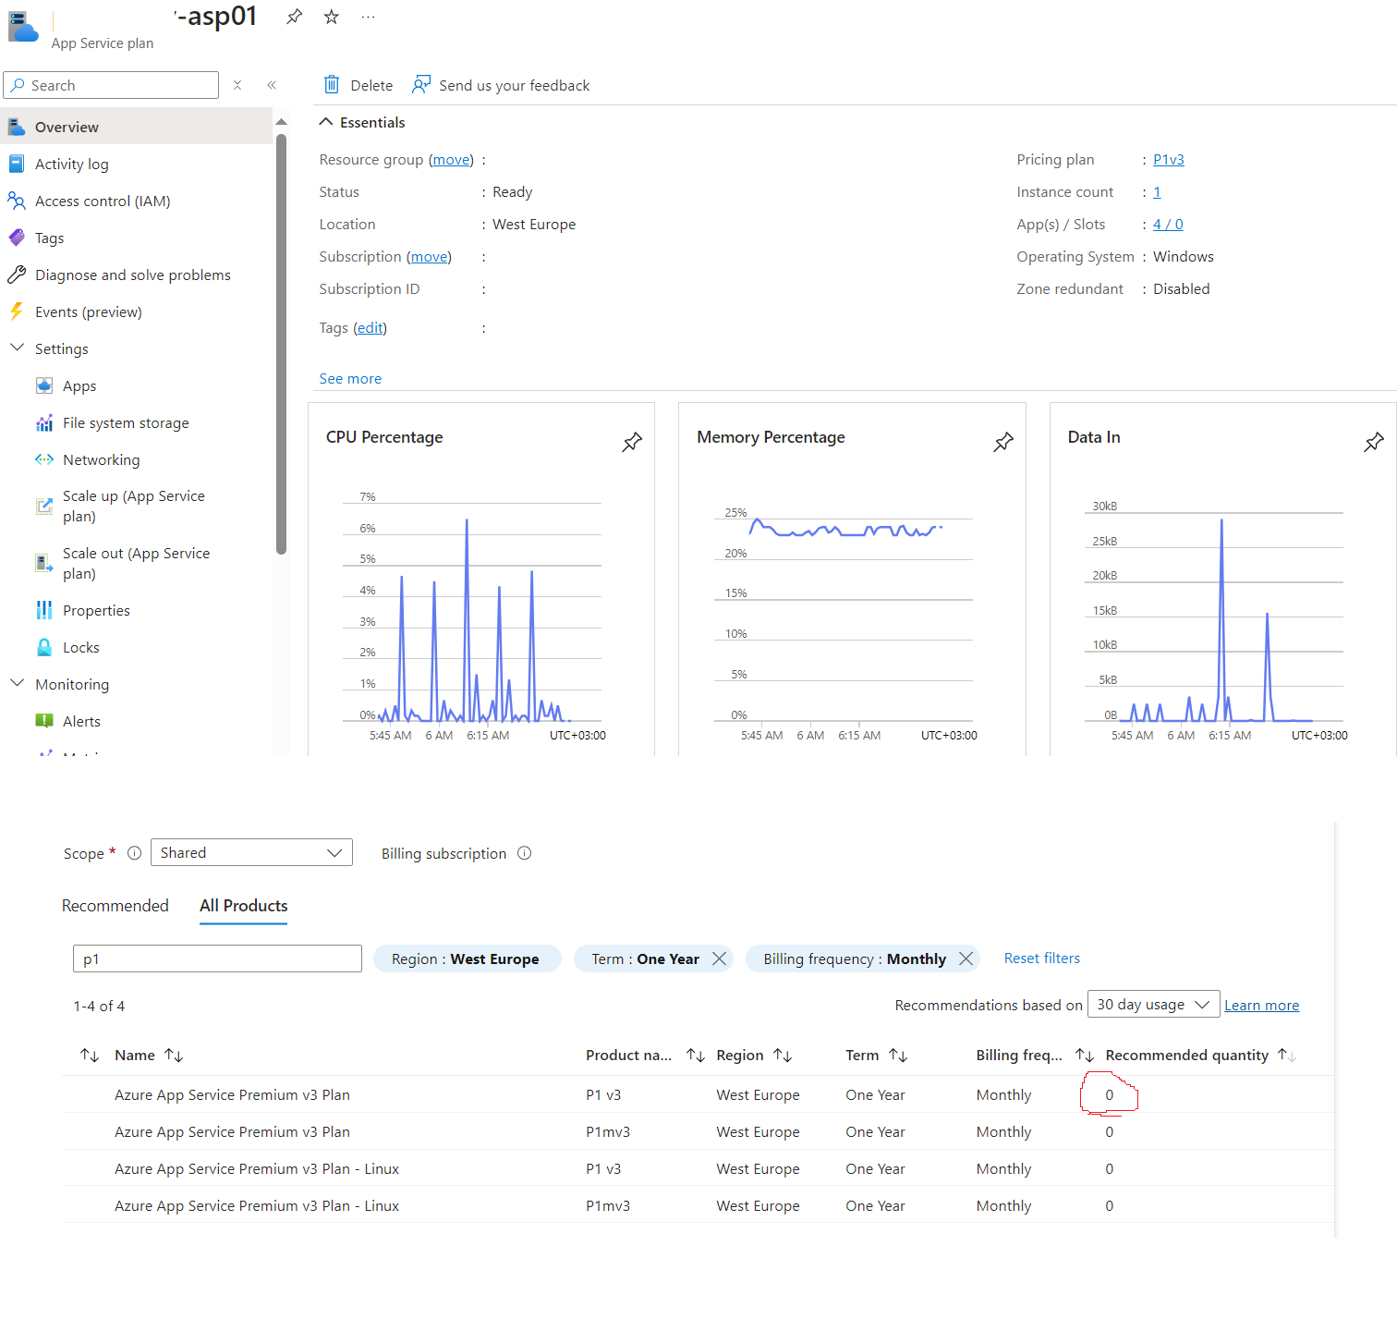Open Scale up (App Service plan)
Image resolution: width=1397 pixels, height=1331 pixels.
pyautogui.click(x=133, y=506)
